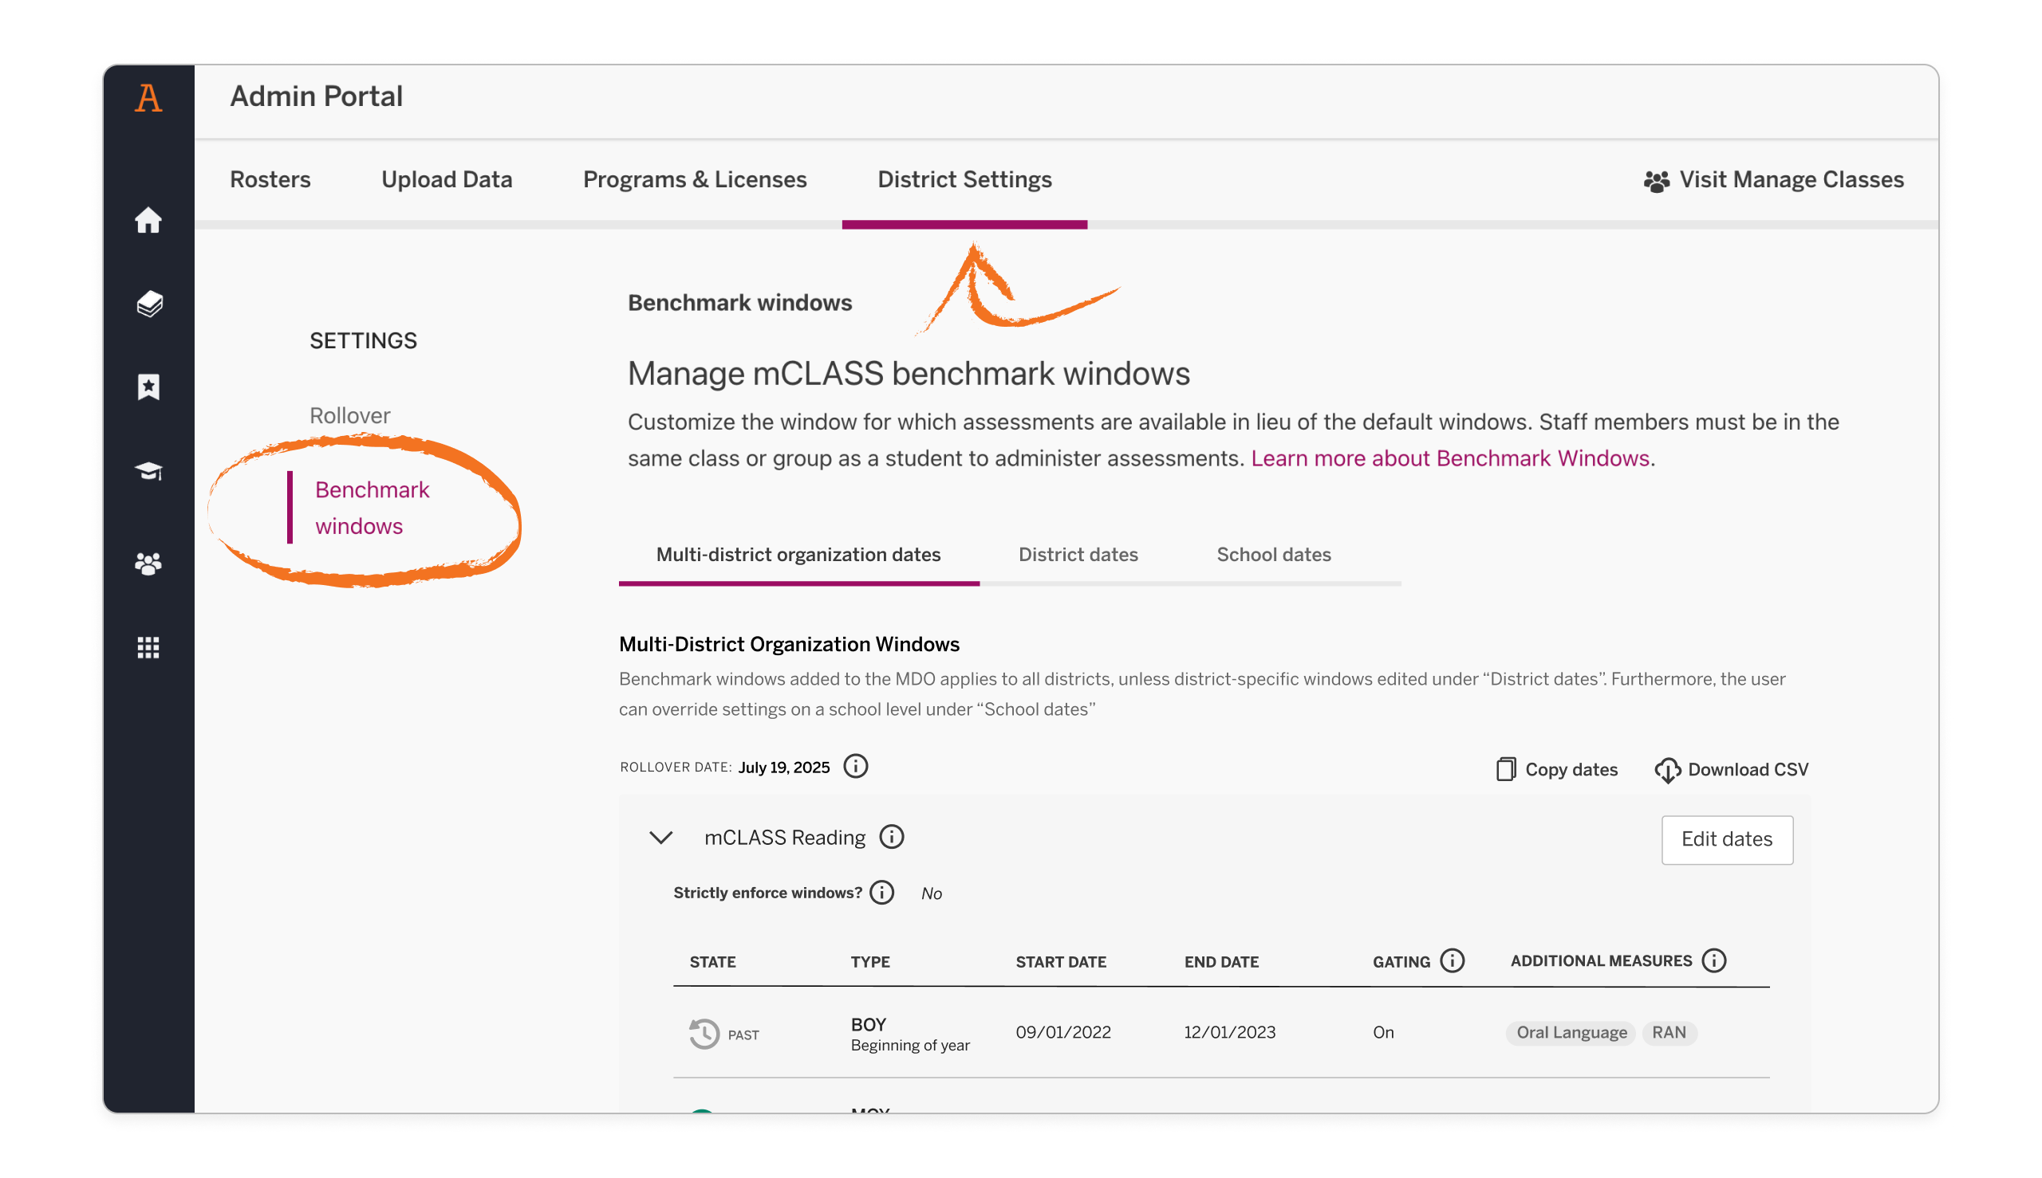Collapse the mCLASS Reading section chevron
Image resolution: width=2042 pixels, height=1178 pixels.
[x=660, y=838]
